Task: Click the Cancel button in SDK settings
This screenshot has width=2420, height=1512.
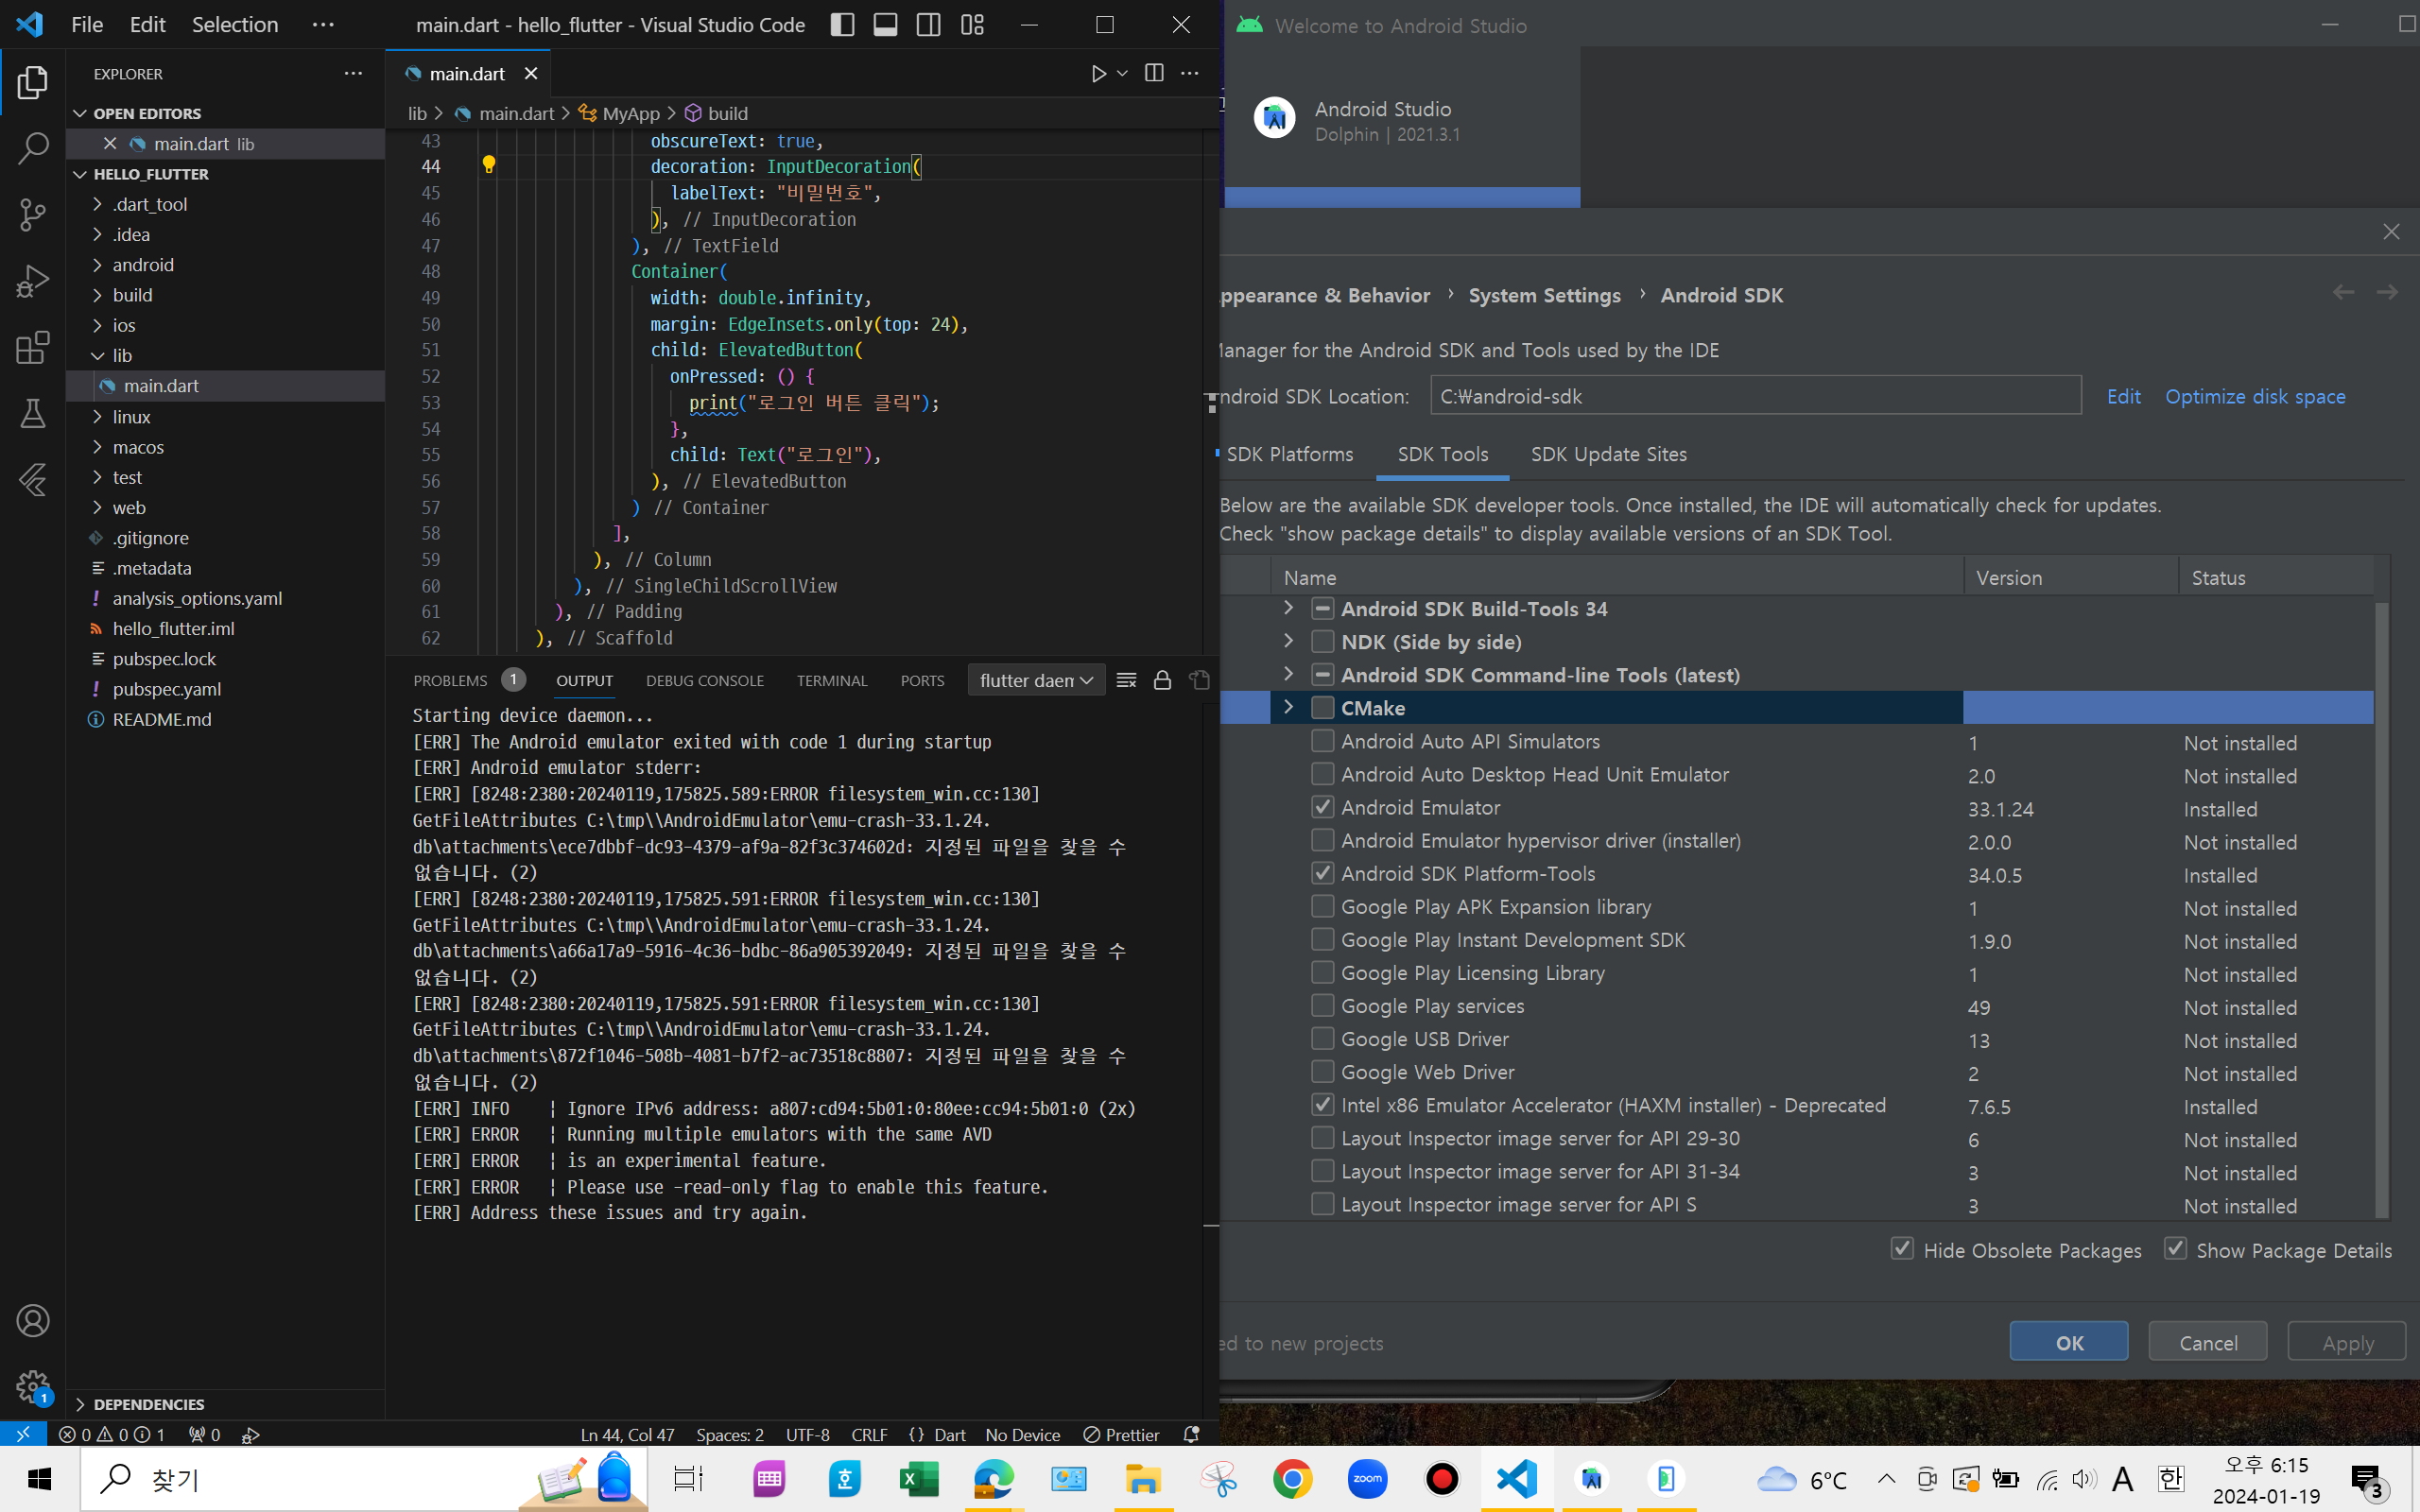Action: click(x=2208, y=1342)
